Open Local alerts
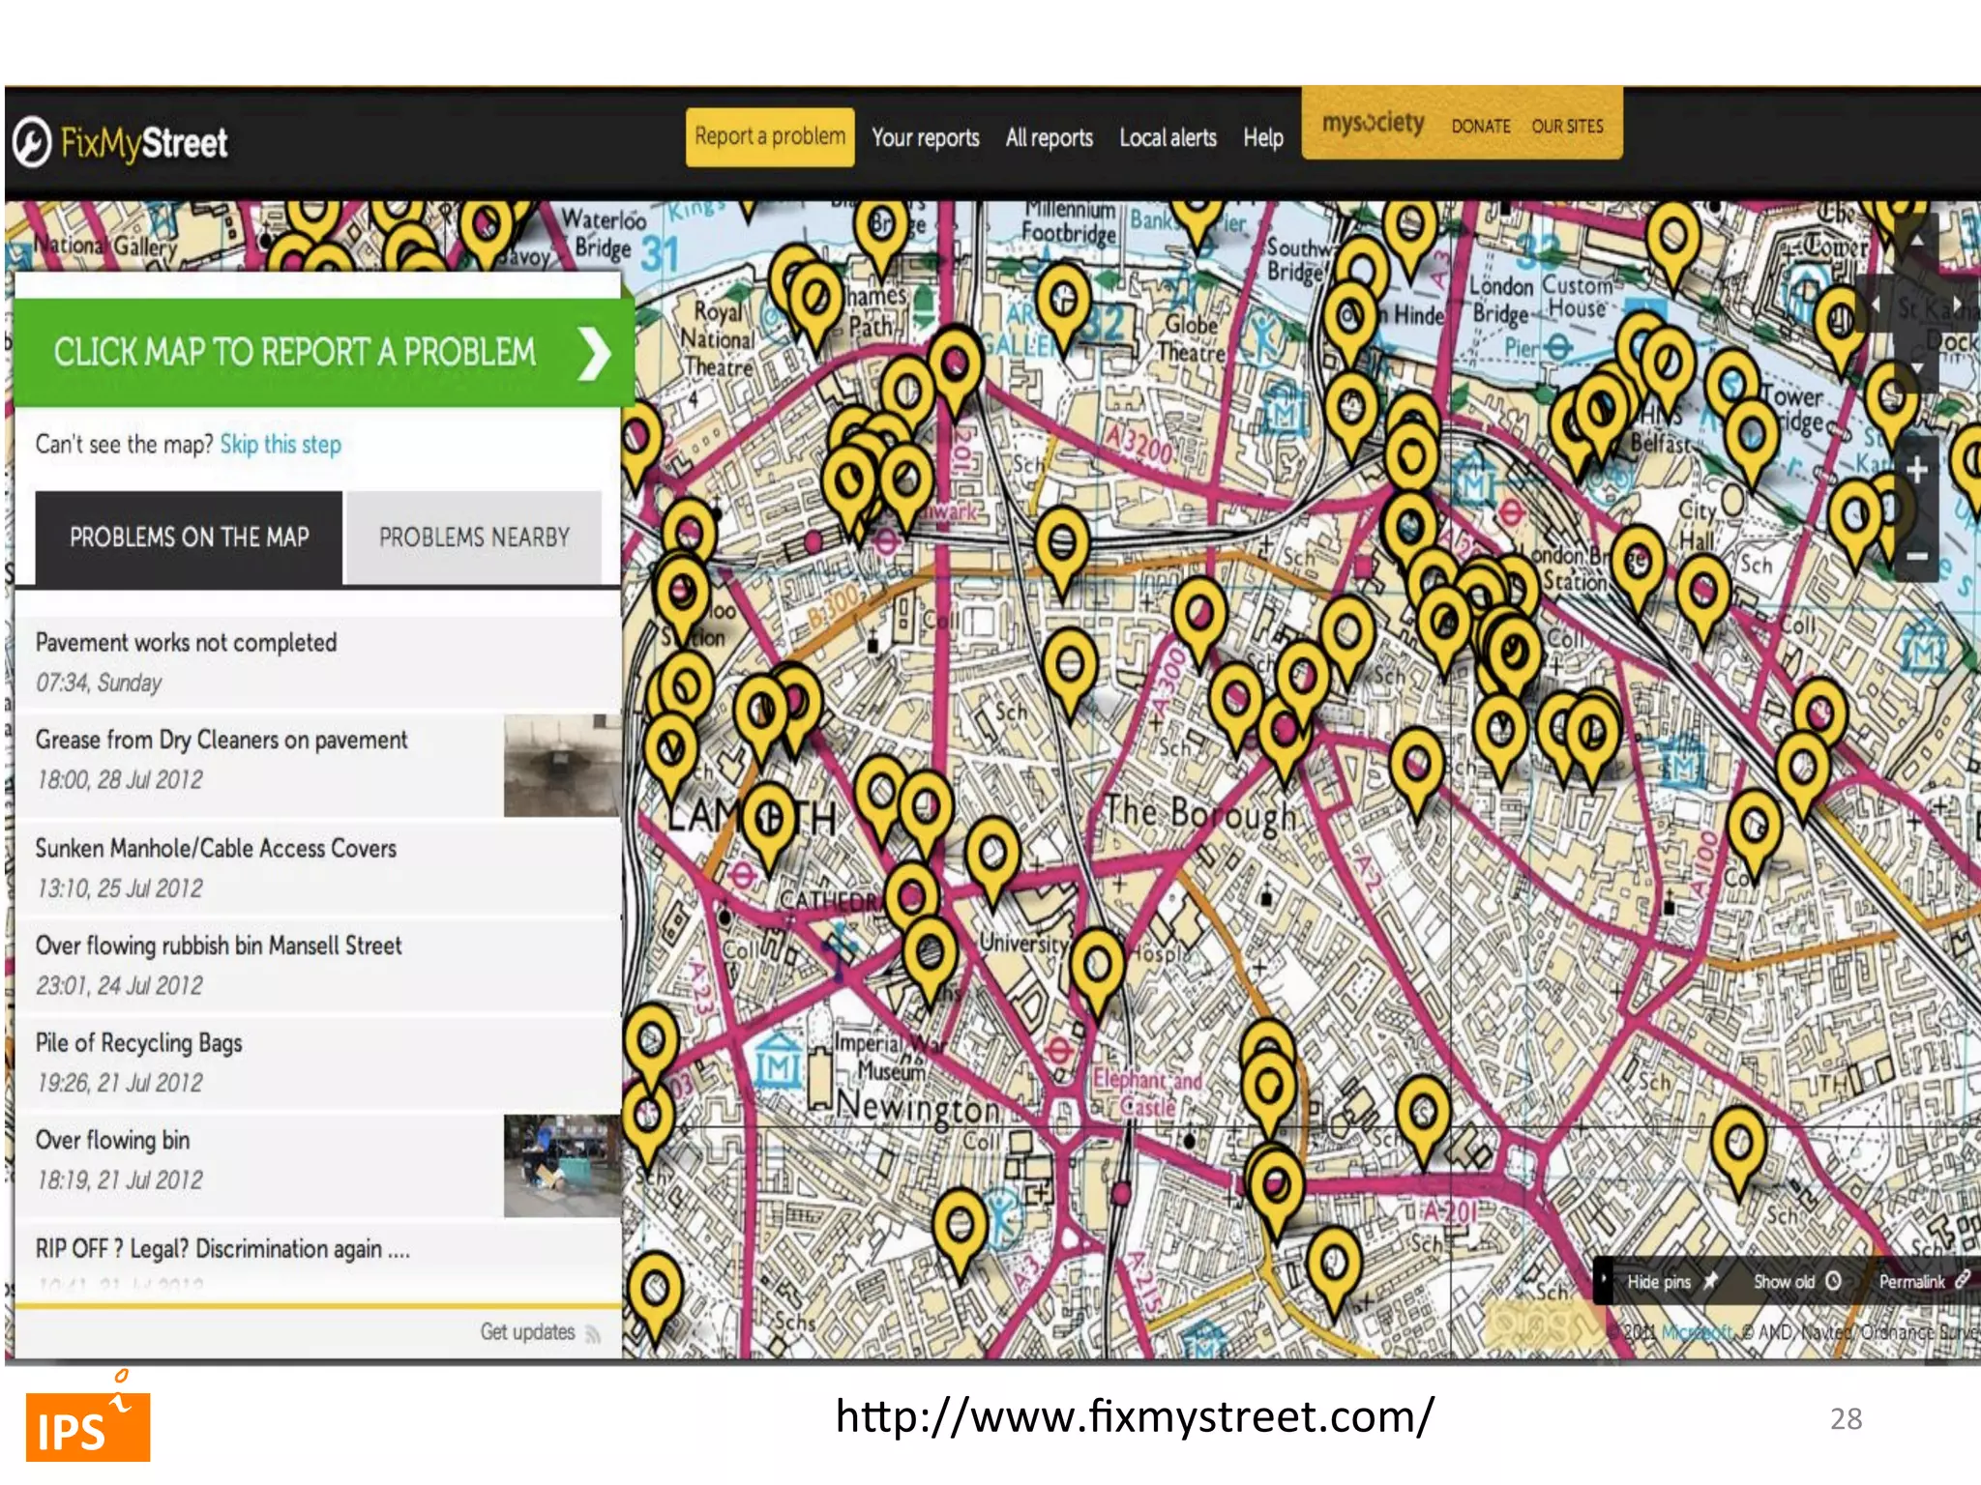1981x1485 pixels. point(1168,138)
